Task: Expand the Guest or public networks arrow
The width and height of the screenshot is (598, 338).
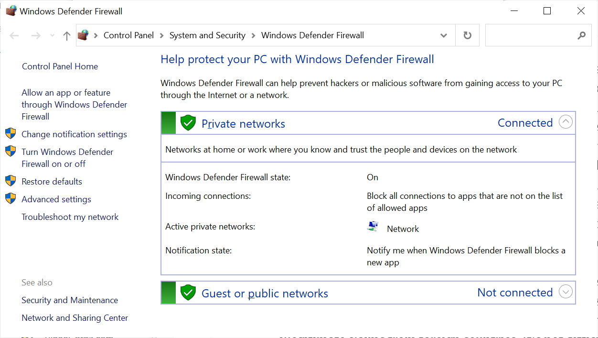Action: [x=566, y=292]
